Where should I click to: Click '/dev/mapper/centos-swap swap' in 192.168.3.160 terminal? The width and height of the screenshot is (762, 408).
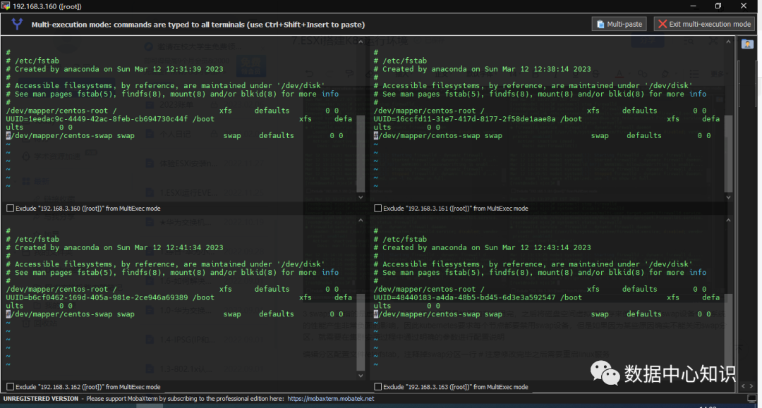[73, 136]
